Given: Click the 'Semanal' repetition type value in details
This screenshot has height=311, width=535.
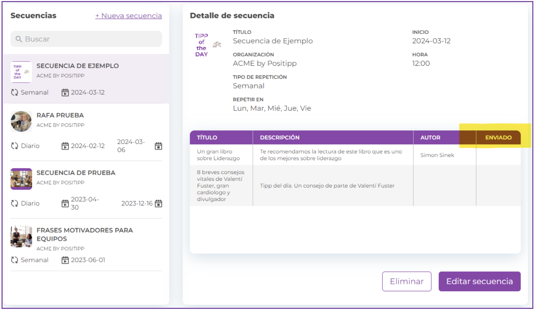Looking at the screenshot, I should (x=249, y=86).
